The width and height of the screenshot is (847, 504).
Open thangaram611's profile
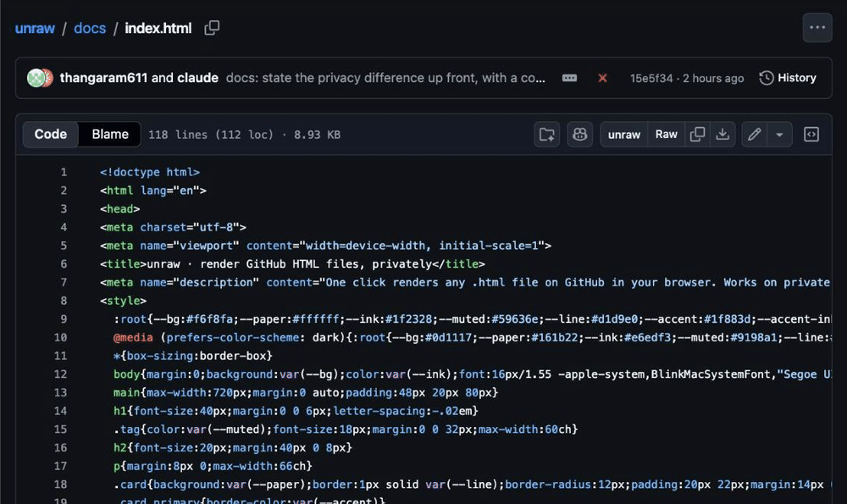click(103, 78)
